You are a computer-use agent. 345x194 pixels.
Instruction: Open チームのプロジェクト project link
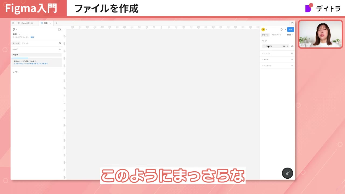[20, 37]
